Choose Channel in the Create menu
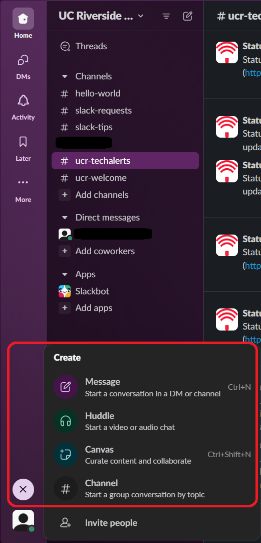 [x=152, y=488]
